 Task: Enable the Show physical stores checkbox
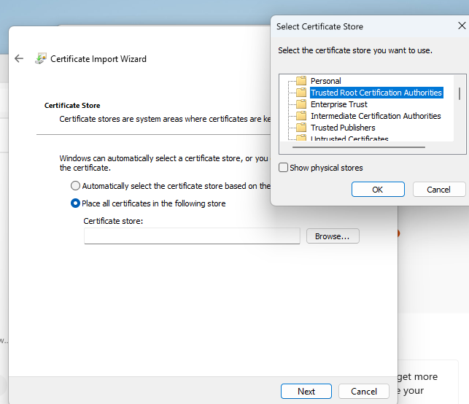click(284, 168)
